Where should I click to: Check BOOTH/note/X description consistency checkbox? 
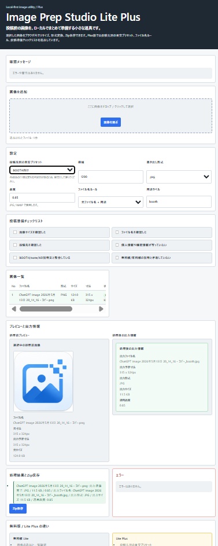click(15, 258)
